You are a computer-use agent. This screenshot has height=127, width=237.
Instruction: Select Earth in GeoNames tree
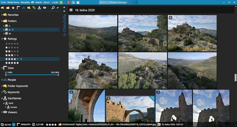(x=11, y=103)
